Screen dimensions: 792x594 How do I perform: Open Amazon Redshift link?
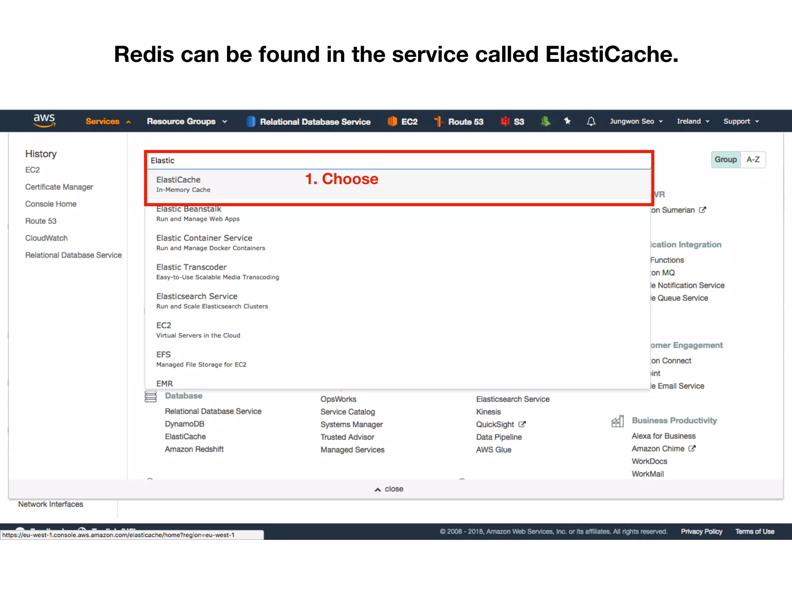click(194, 449)
